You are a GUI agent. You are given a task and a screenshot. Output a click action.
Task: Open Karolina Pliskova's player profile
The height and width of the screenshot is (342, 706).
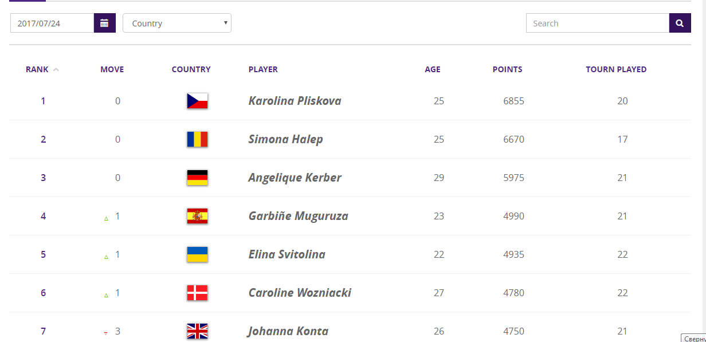295,101
